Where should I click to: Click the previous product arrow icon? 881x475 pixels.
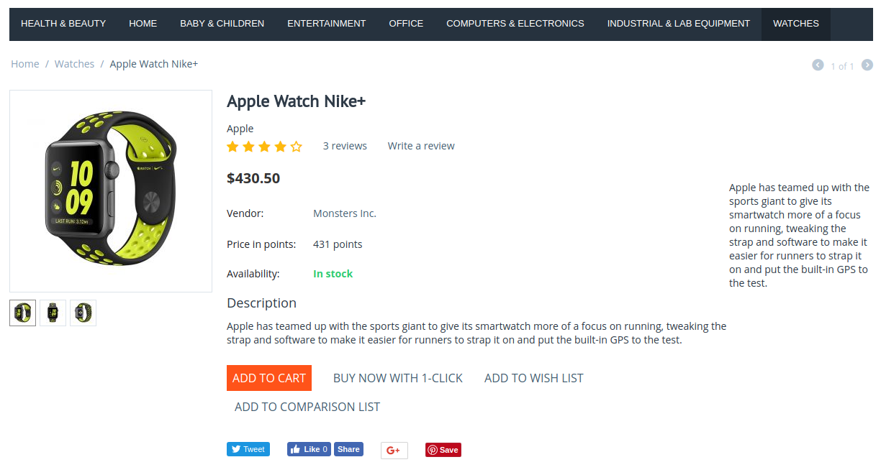tap(818, 65)
